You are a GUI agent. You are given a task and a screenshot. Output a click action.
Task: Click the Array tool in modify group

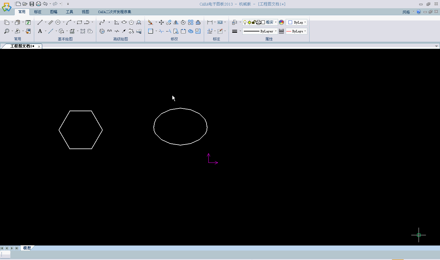click(191, 22)
